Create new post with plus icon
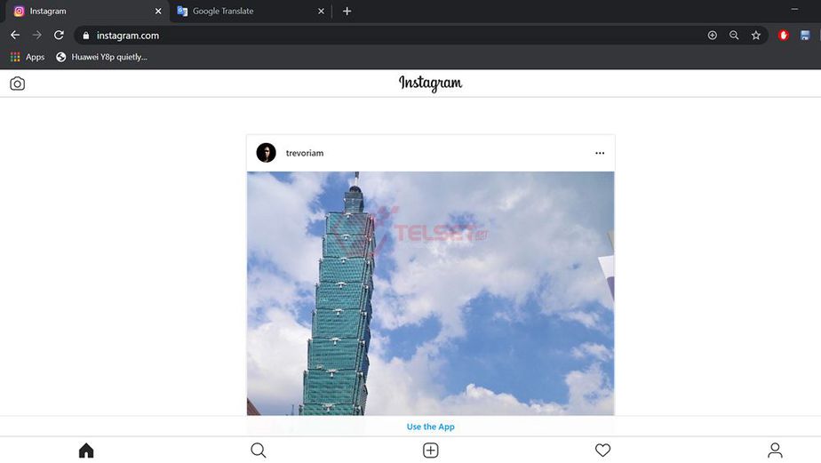 click(x=431, y=451)
